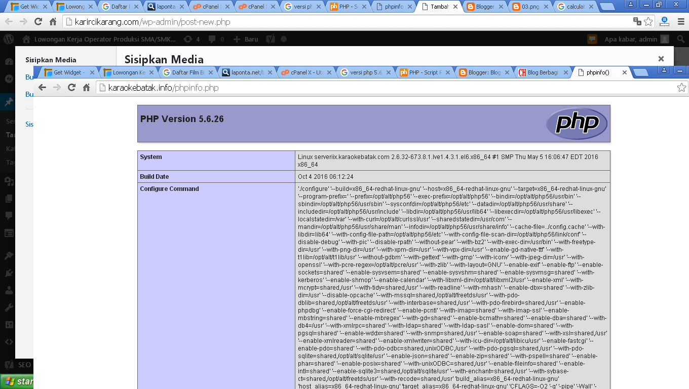
Task: Switch to phpinfo tab in back window
Action: (x=393, y=7)
